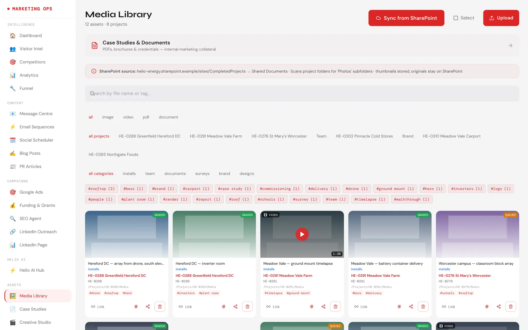Click the #schools tag on Worcester card
This screenshot has height=330, width=528.
[x=447, y=293]
